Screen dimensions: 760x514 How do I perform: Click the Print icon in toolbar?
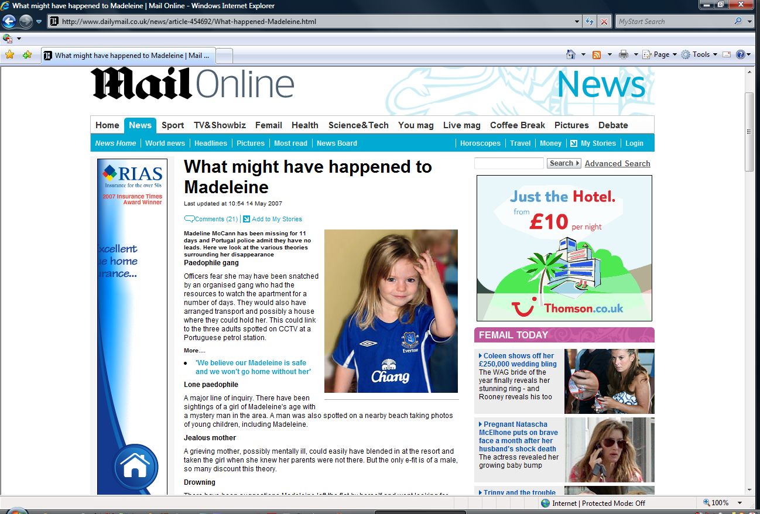pyautogui.click(x=624, y=54)
